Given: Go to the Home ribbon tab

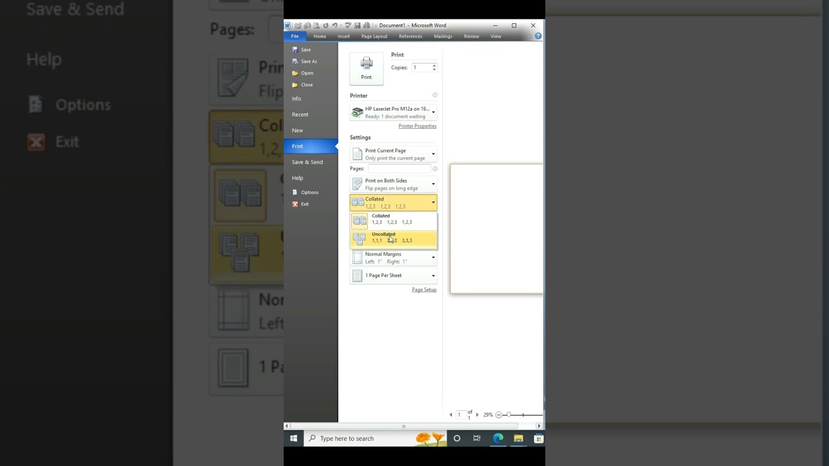Looking at the screenshot, I should click(320, 36).
